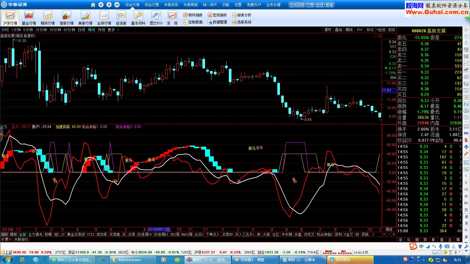This screenshot has height=264, width=470.
Task: Open 综合行情 menu
Action: pyautogui.click(x=132, y=5)
